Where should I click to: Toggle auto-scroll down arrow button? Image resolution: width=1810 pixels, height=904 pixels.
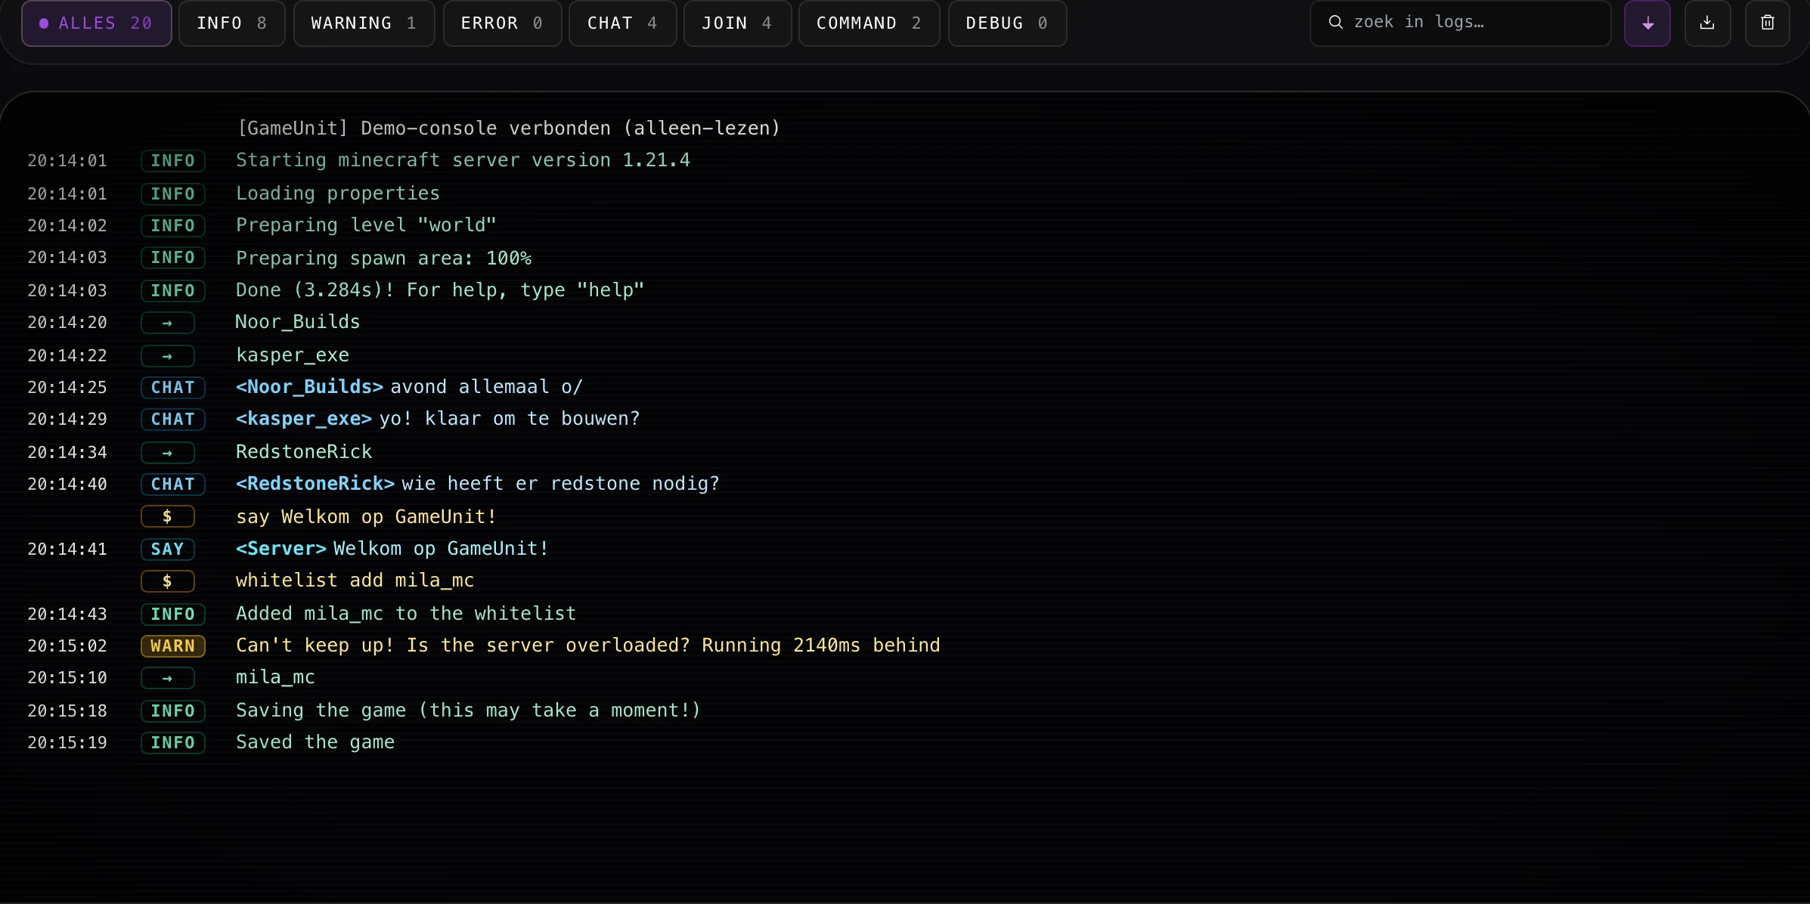pyautogui.click(x=1647, y=23)
